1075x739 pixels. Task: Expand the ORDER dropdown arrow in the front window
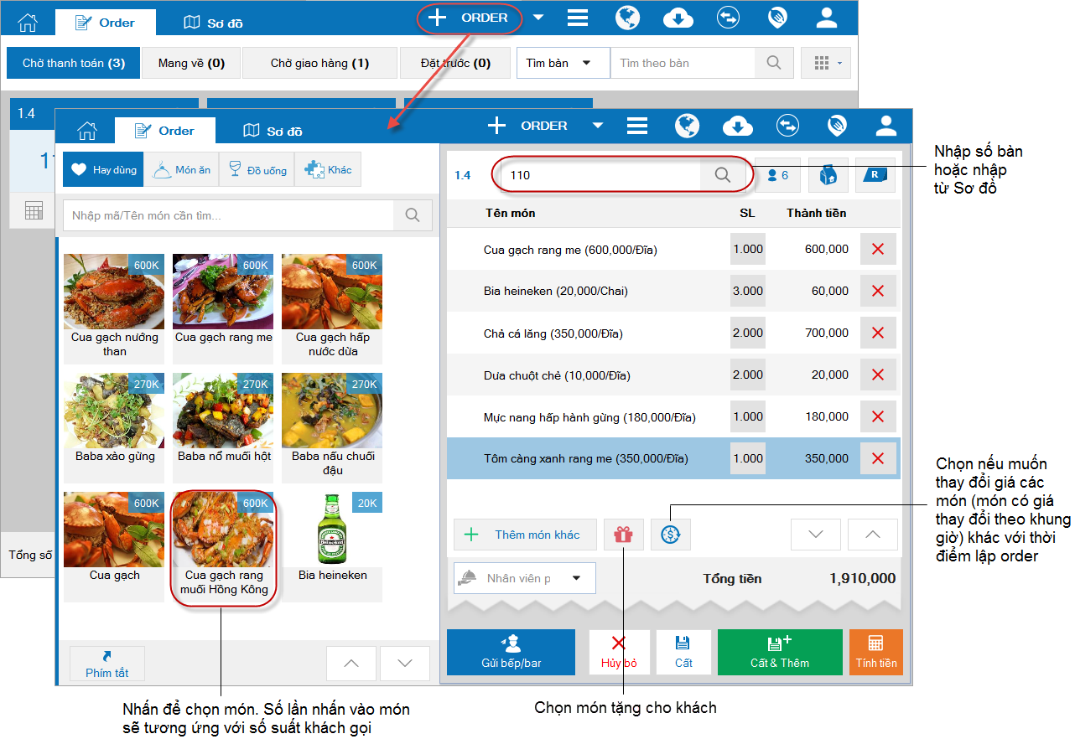[597, 126]
